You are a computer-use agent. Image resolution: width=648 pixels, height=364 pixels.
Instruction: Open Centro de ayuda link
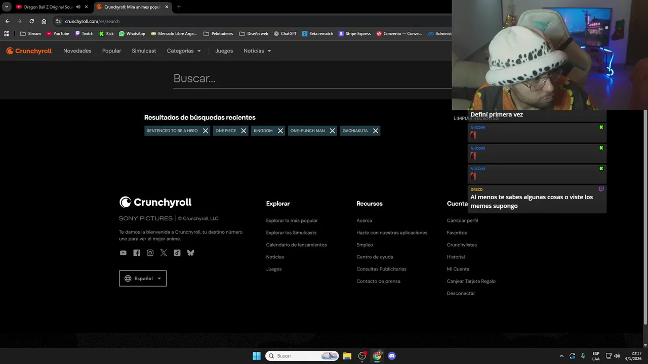click(375, 257)
